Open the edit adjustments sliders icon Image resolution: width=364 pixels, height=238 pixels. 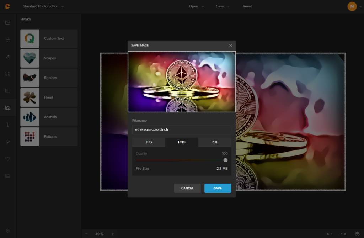pyautogui.click(x=8, y=39)
